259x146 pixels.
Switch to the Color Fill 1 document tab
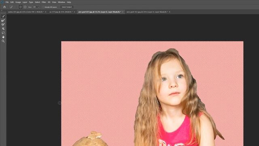pos(26,12)
